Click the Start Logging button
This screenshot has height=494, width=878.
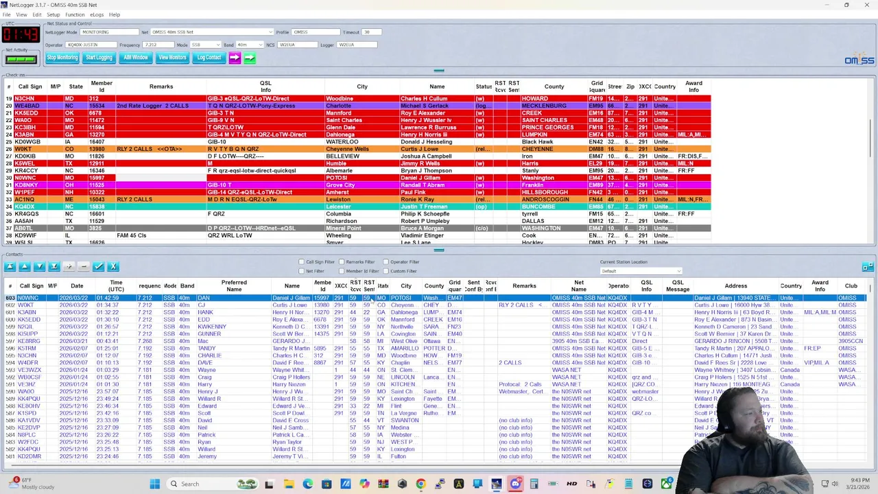click(x=99, y=58)
